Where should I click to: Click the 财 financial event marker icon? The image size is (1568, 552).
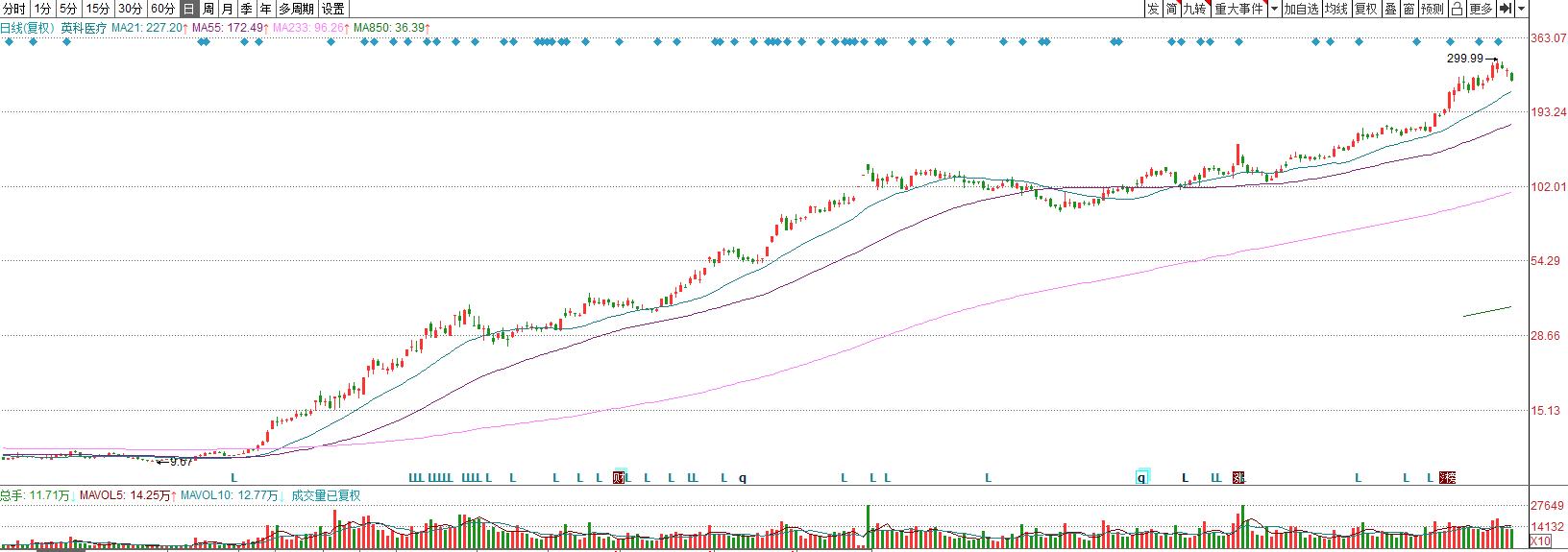[619, 477]
